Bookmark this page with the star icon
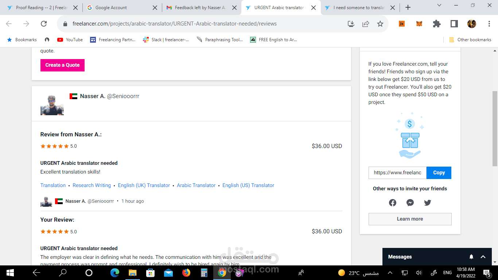 [380, 24]
